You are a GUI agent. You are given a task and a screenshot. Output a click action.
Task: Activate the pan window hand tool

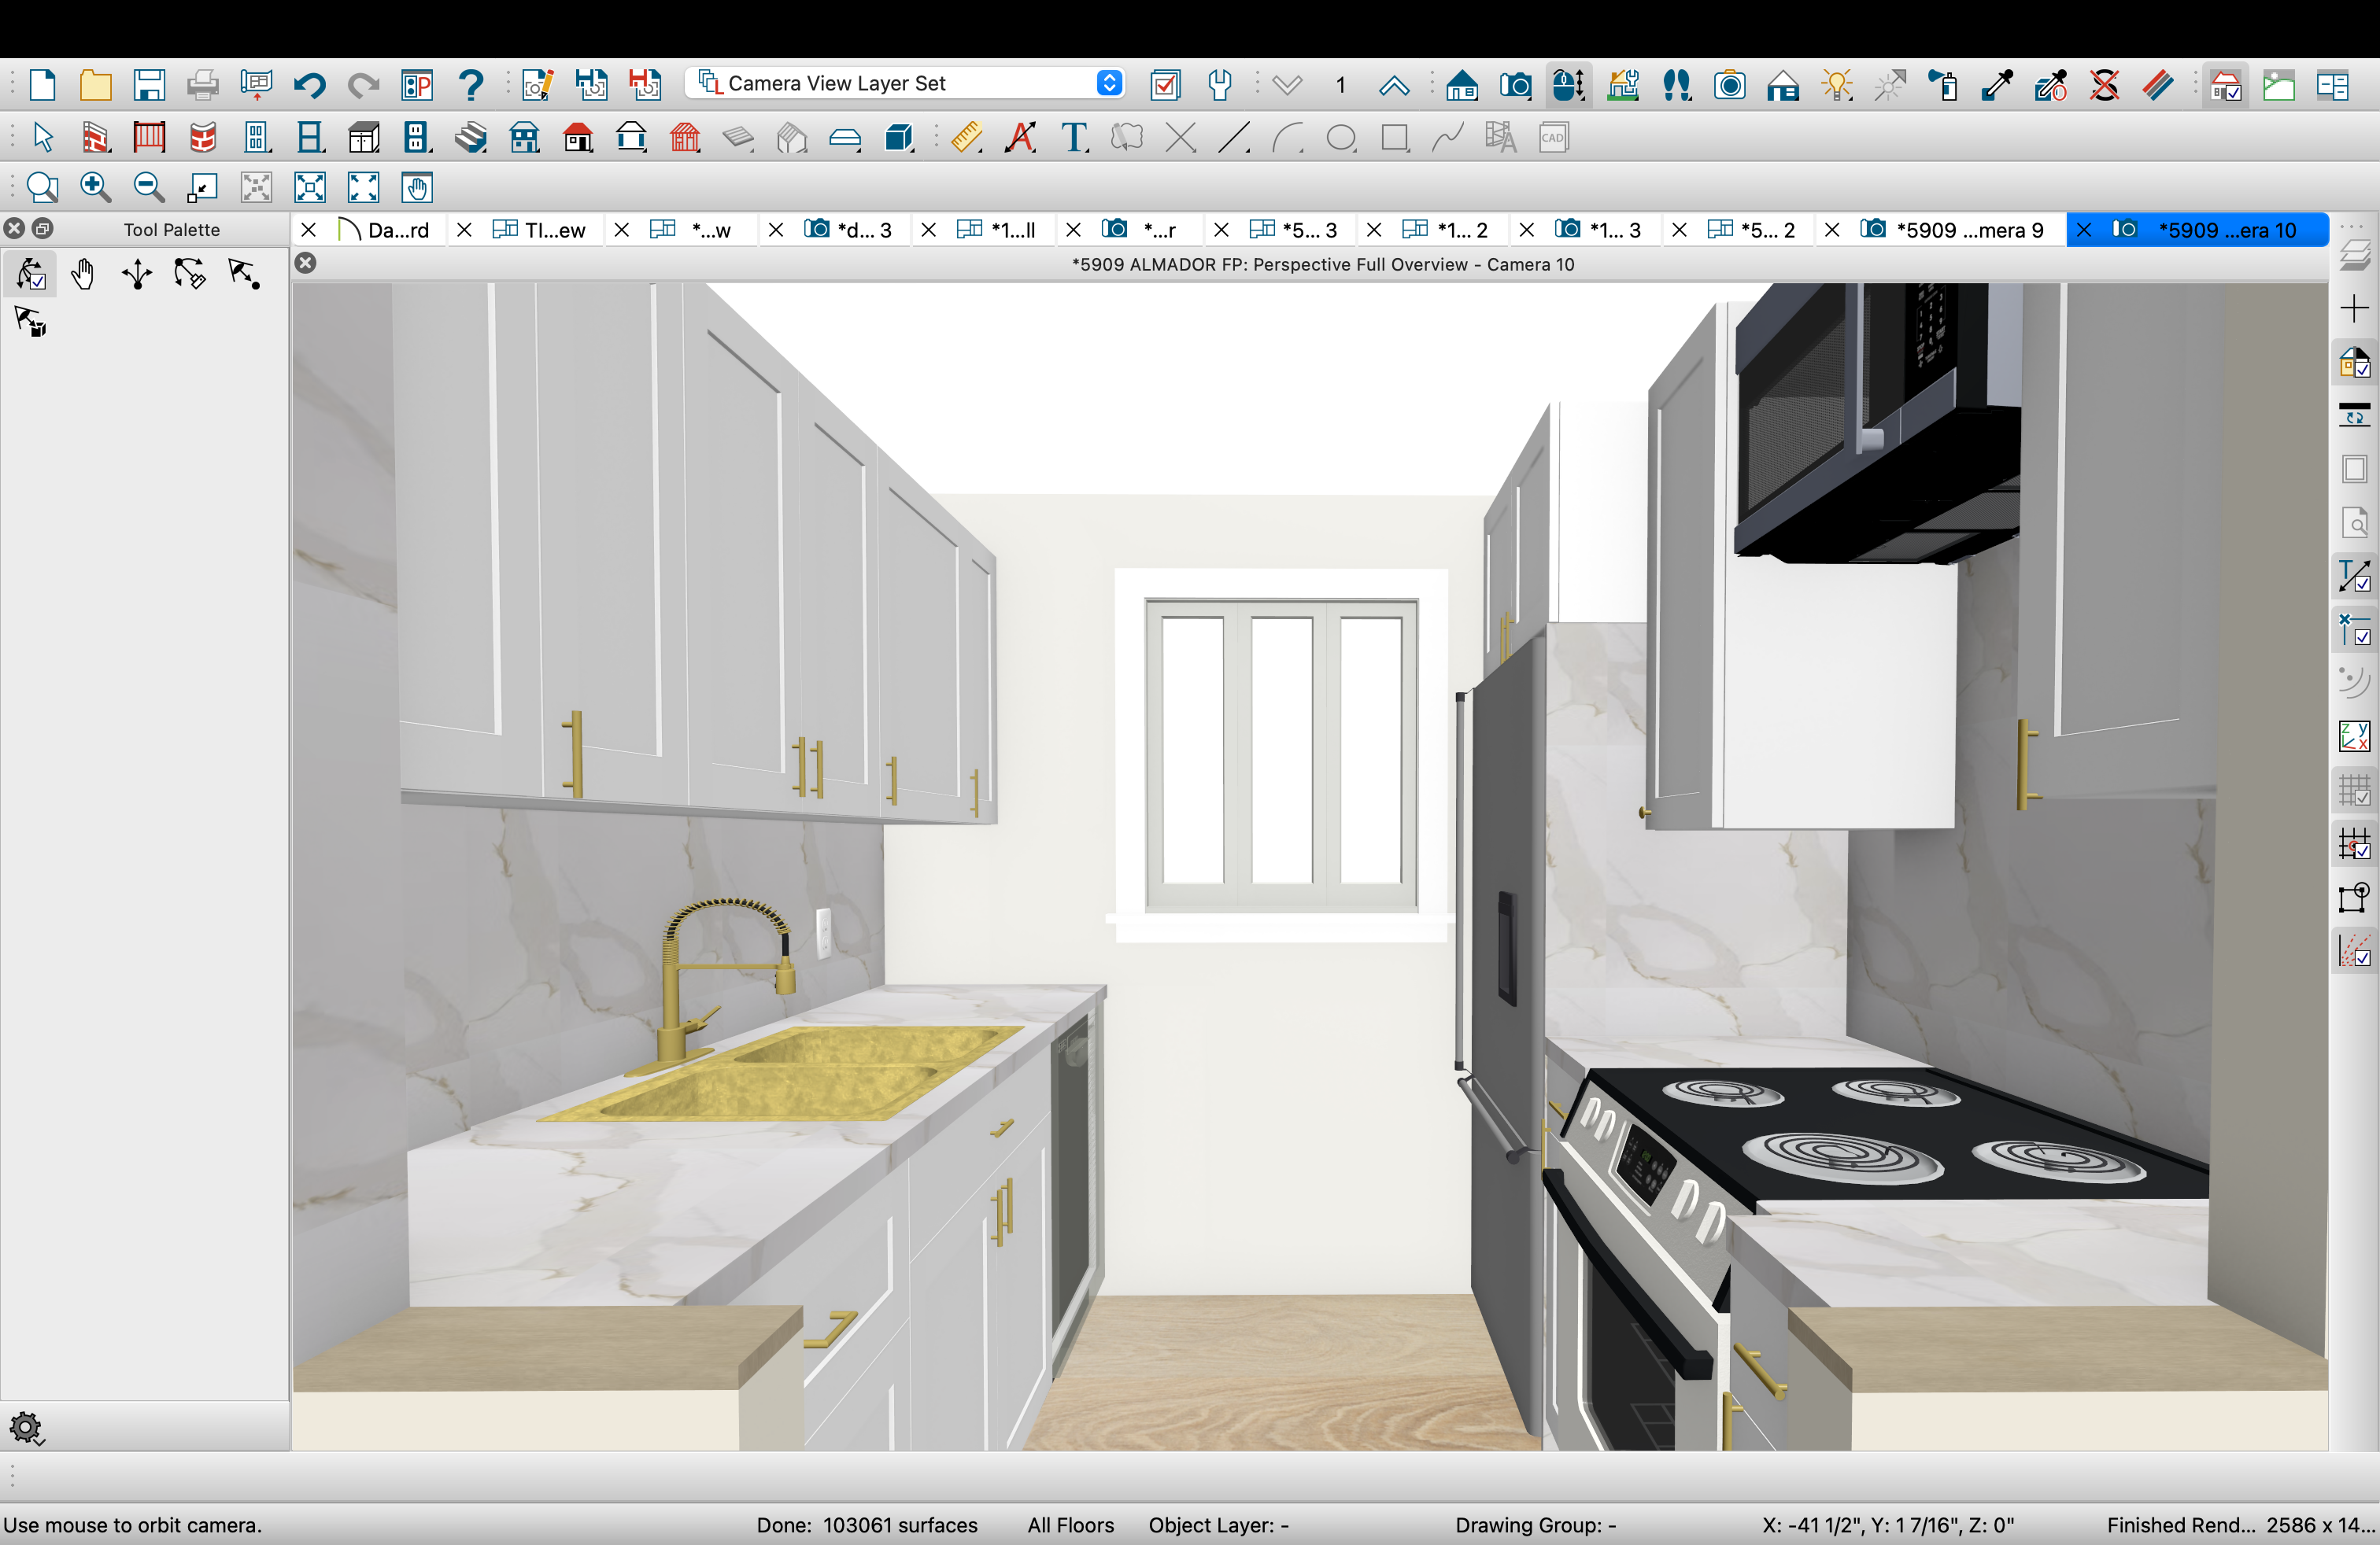click(417, 187)
